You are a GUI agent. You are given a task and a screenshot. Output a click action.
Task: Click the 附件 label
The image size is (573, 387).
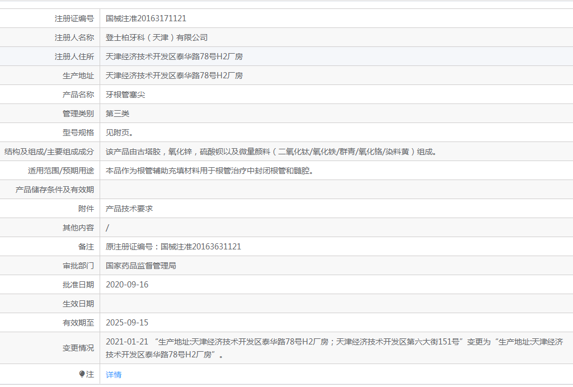click(x=86, y=209)
